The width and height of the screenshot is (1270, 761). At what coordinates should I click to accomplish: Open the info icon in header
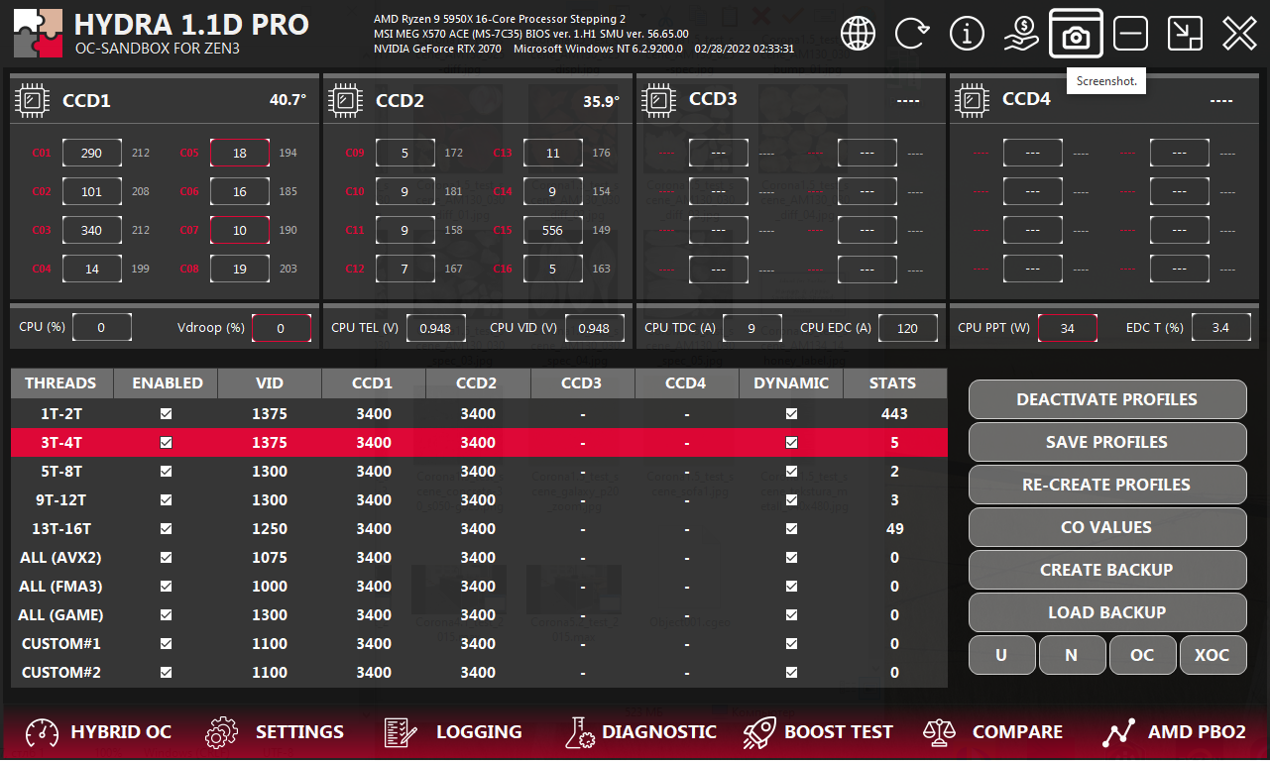point(967,34)
